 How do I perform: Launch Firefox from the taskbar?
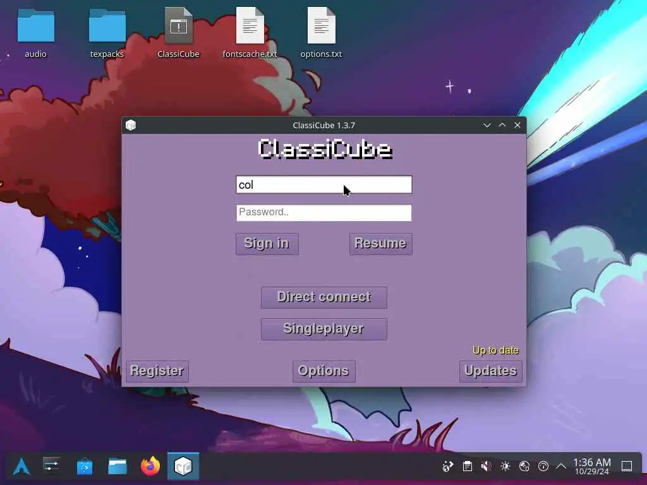coord(150,467)
